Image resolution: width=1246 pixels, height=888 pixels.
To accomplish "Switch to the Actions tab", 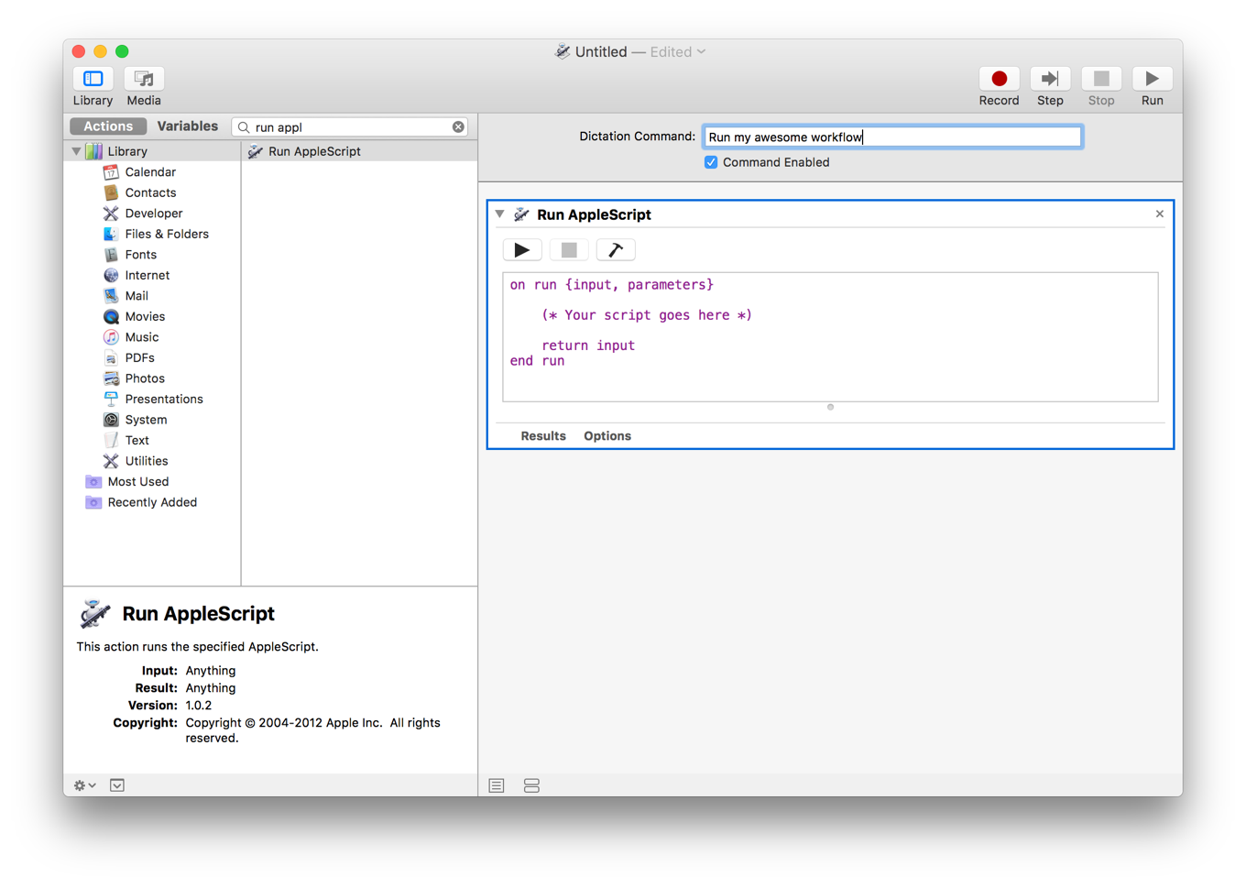I will [x=108, y=126].
